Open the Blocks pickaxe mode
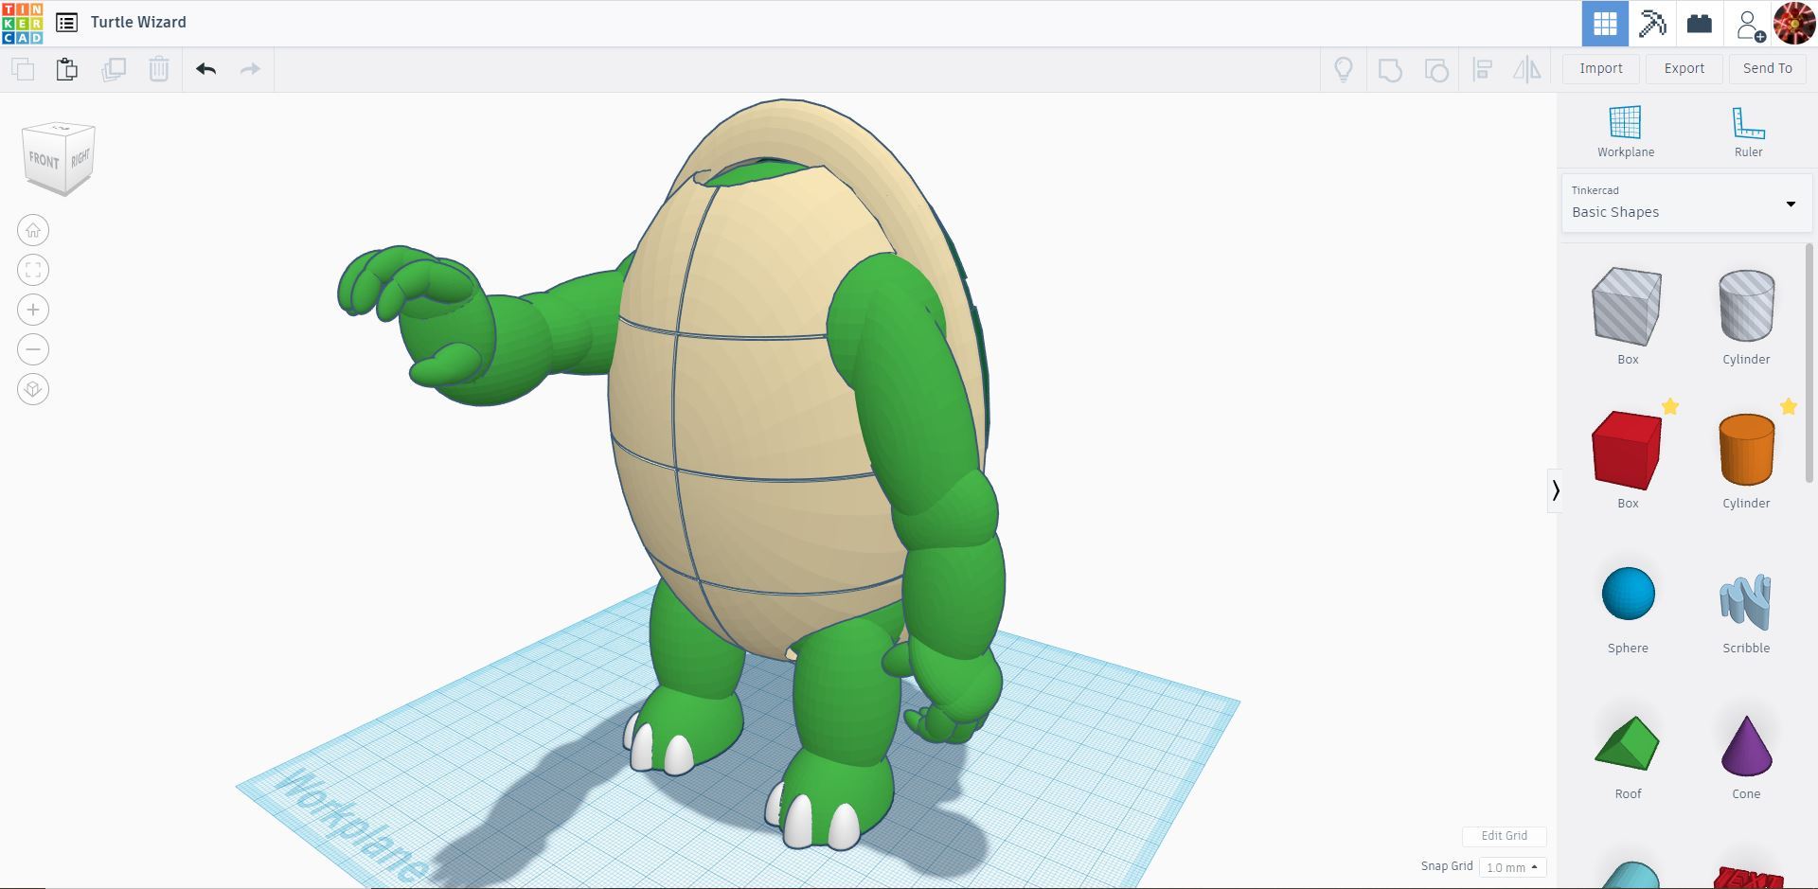The height and width of the screenshot is (889, 1818). [x=1652, y=24]
